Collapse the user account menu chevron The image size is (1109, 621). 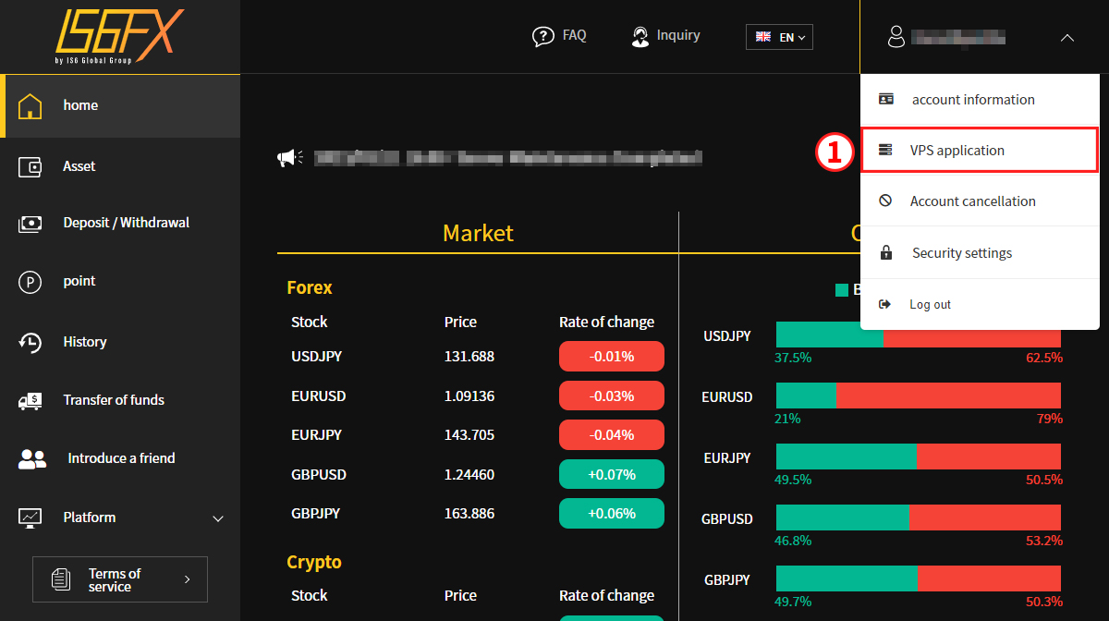1066,38
